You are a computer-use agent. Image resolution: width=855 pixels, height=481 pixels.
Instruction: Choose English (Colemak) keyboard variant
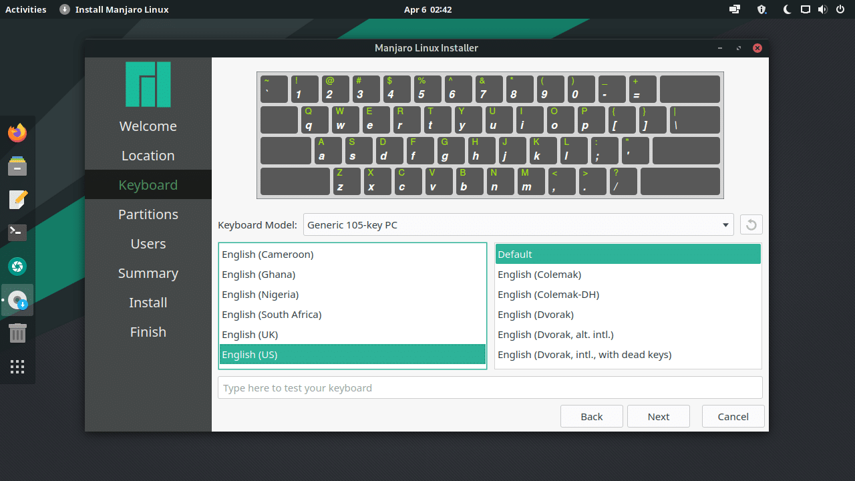click(539, 274)
